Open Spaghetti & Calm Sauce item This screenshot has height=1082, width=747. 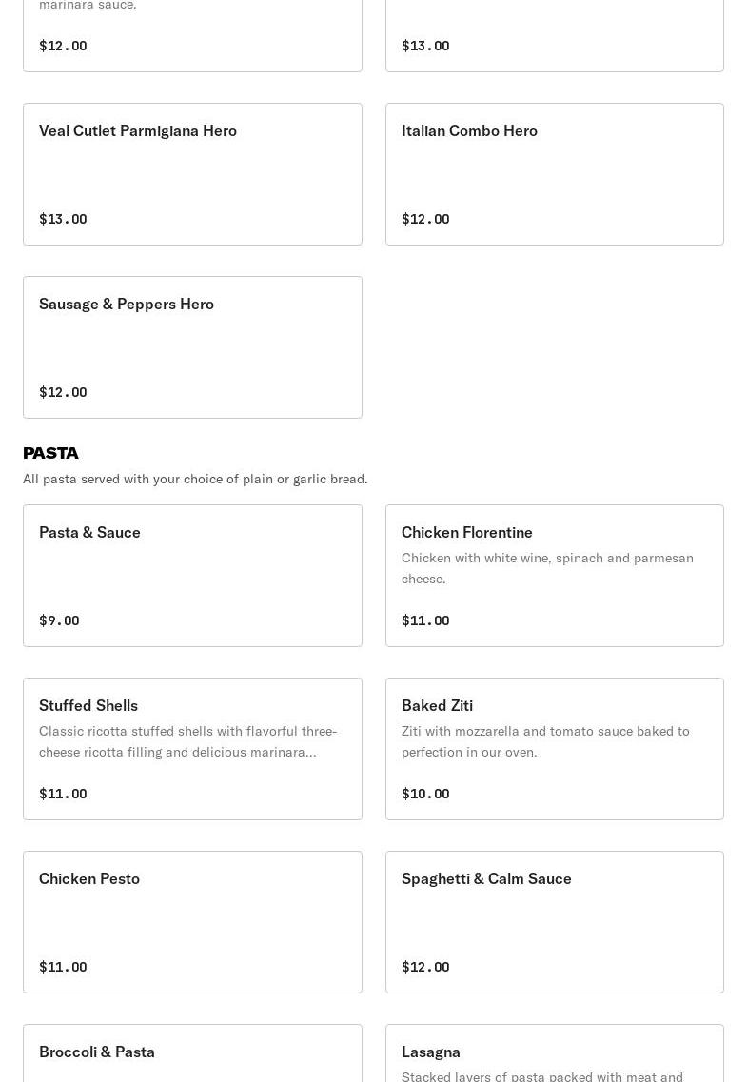click(x=555, y=922)
